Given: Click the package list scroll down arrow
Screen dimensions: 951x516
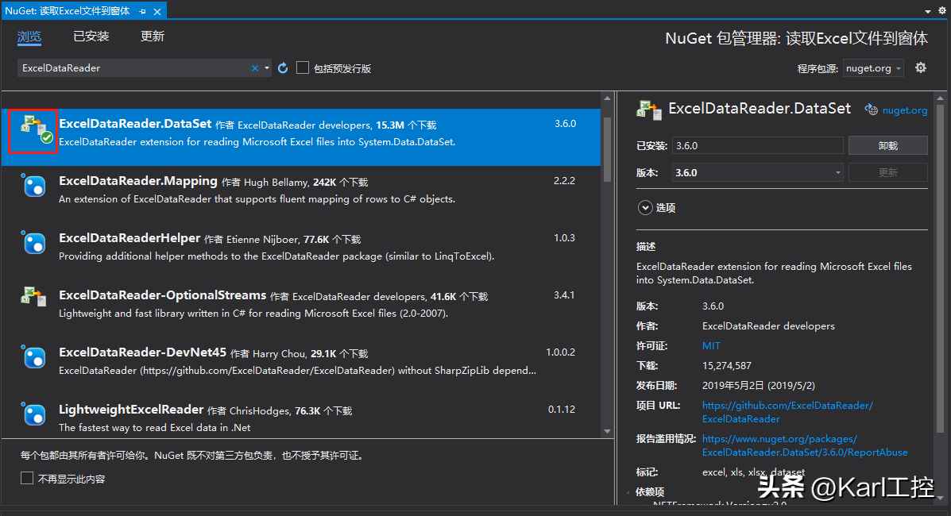Looking at the screenshot, I should click(x=607, y=431).
